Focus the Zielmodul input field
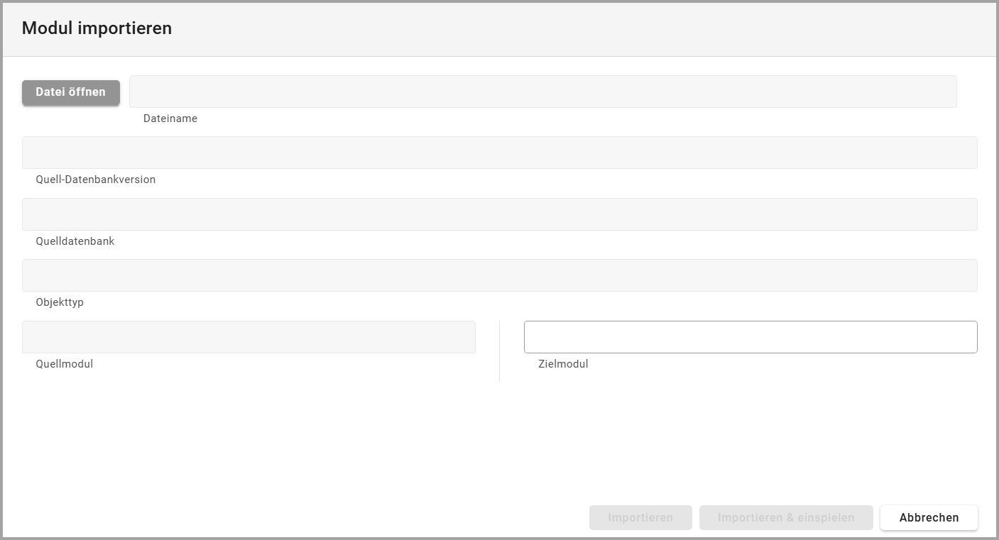 pyautogui.click(x=750, y=337)
